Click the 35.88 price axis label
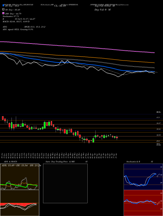 pyautogui.click(x=158, y=129)
